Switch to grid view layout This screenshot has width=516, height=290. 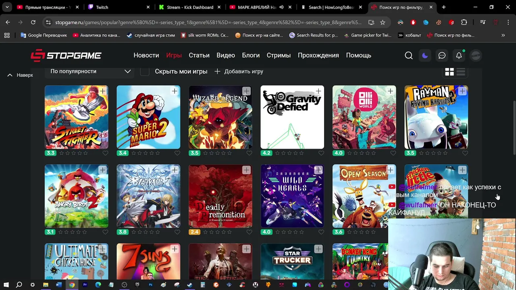[x=449, y=72]
